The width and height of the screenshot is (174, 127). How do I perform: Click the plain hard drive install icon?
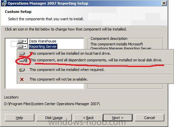[x=22, y=53]
